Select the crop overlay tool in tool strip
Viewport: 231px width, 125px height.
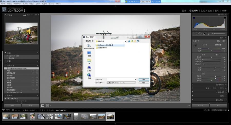coord(195,34)
